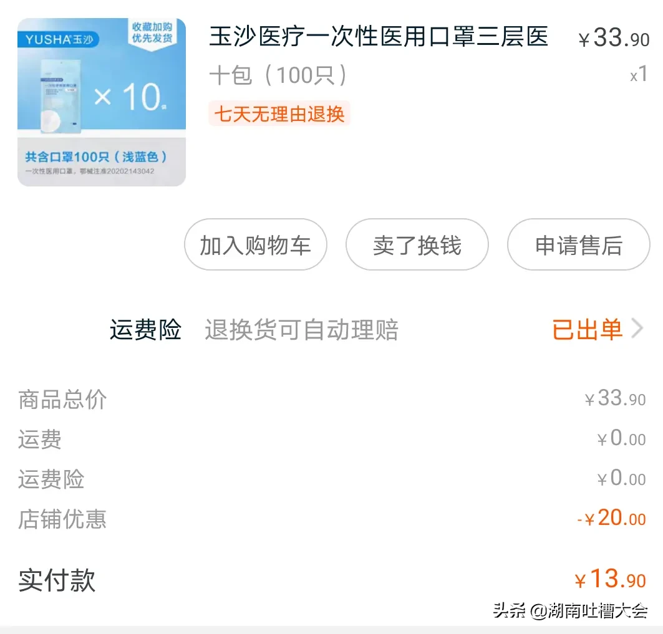Click 加入购物车 to add to cart

pyautogui.click(x=255, y=245)
